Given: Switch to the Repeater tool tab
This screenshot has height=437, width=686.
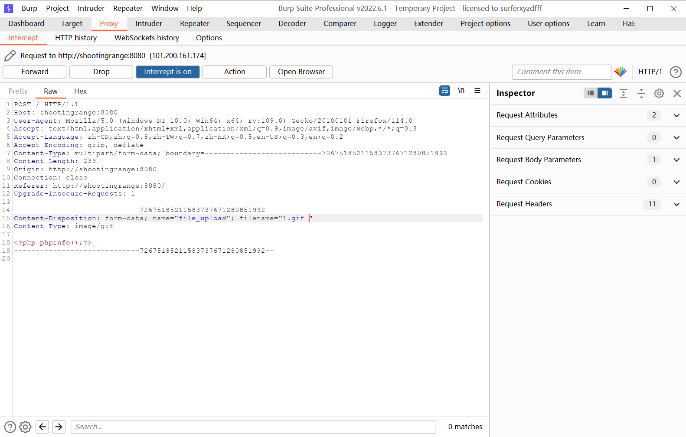Looking at the screenshot, I should (x=195, y=23).
